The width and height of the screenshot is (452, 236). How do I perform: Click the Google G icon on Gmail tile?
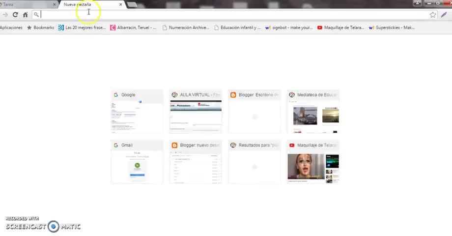tap(116, 145)
